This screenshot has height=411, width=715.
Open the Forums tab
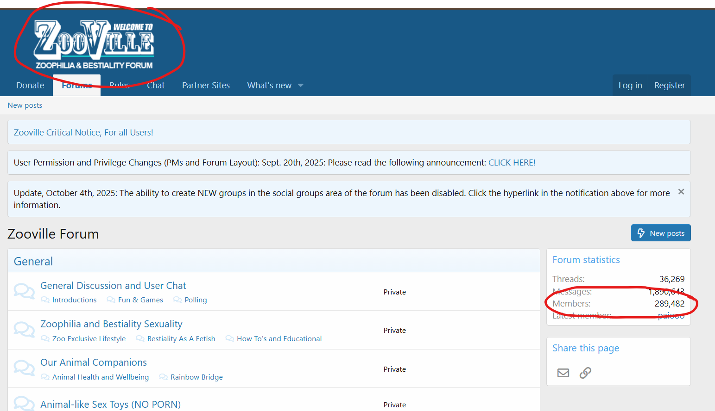tap(76, 86)
